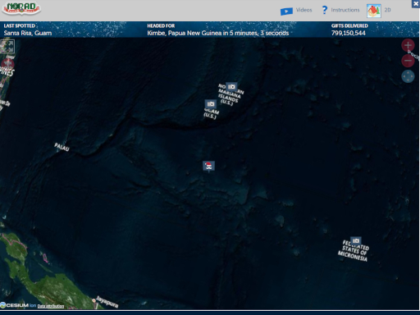Screen dimensions: 420x315
Task: Click the Cesium ion logo
Action: (x=18, y=305)
